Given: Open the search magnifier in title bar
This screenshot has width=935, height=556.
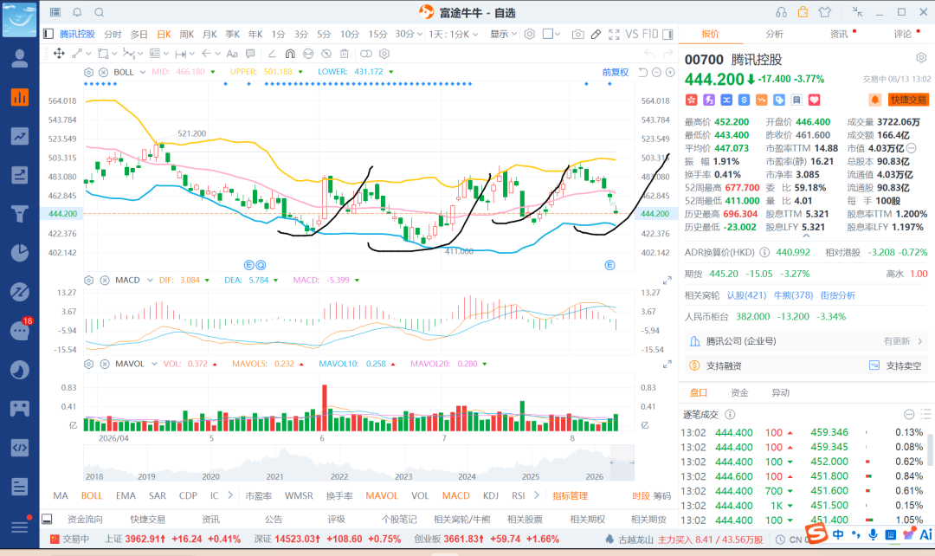Looking at the screenshot, I should coord(100,12).
